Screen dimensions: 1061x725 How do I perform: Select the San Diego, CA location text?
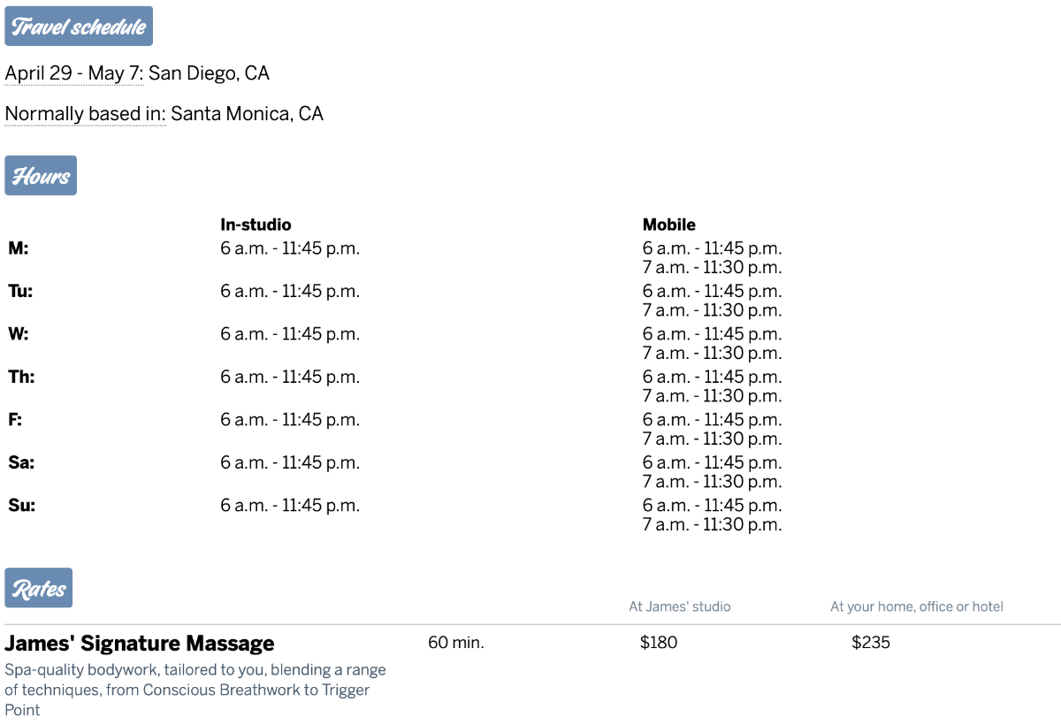(x=209, y=72)
